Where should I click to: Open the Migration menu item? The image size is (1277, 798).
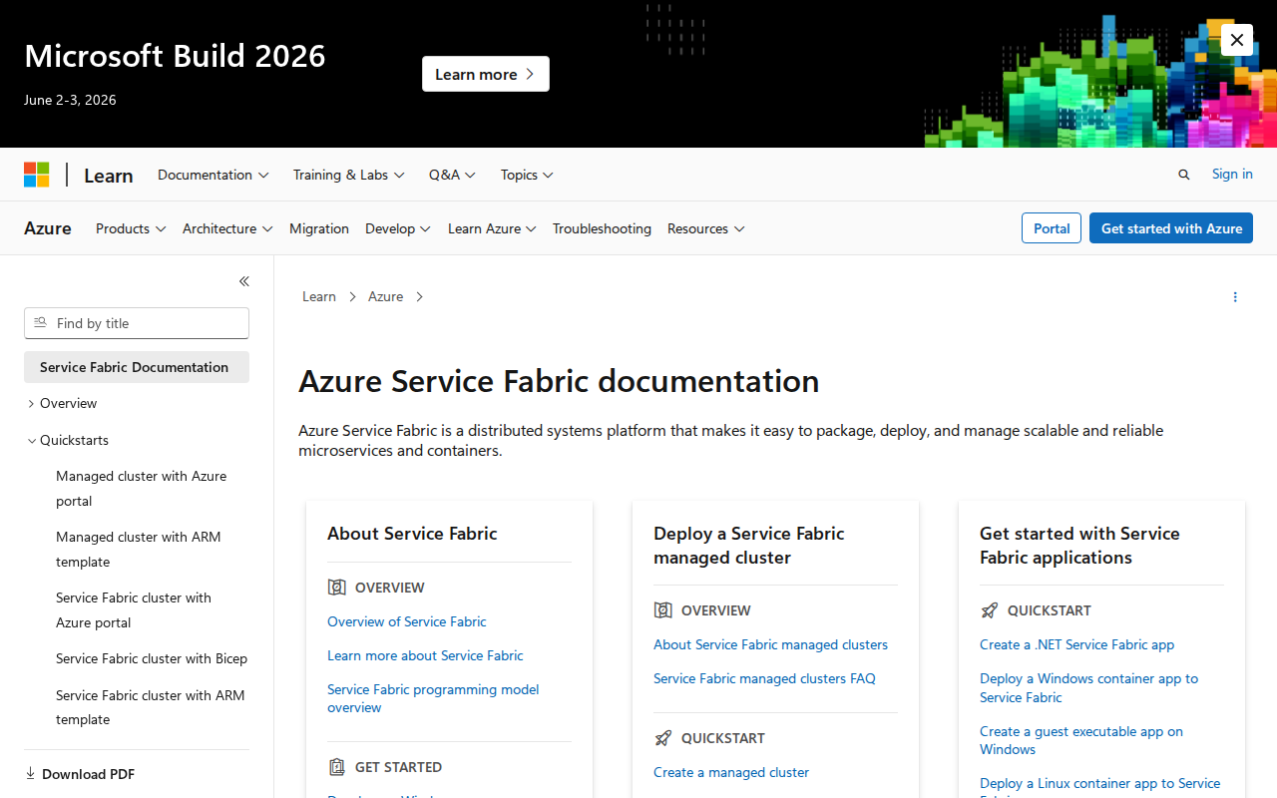319,228
